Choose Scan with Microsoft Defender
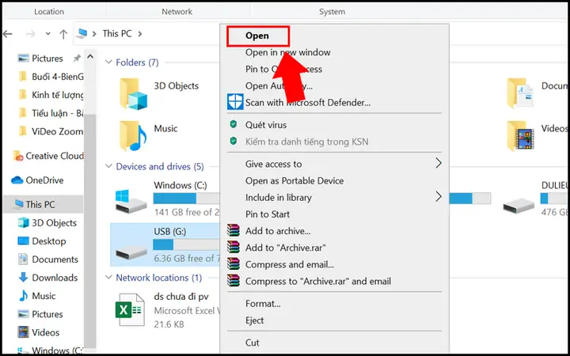Screen dimensions: 570x356 tap(308, 103)
